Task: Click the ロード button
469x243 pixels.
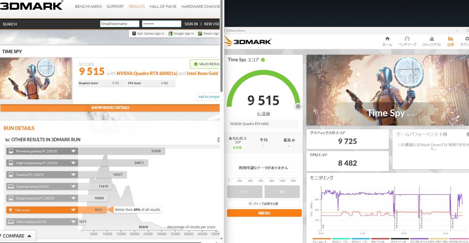Action: [x=244, y=192]
